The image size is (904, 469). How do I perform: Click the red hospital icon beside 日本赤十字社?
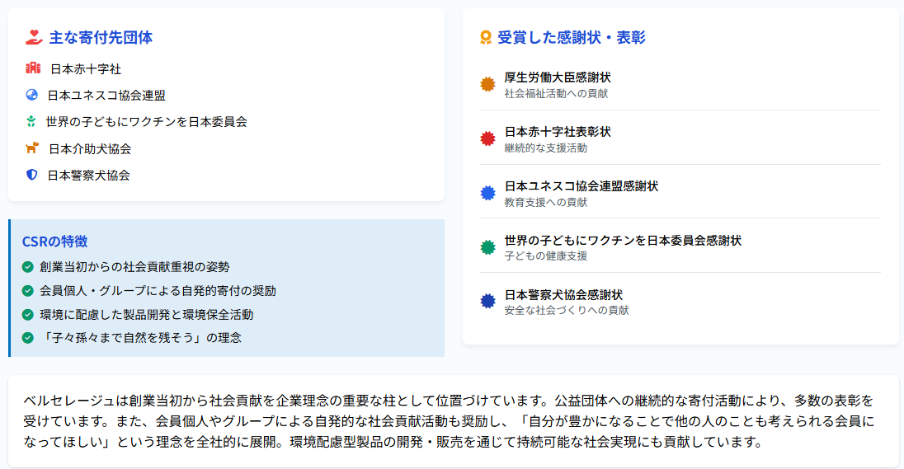pyautogui.click(x=33, y=68)
